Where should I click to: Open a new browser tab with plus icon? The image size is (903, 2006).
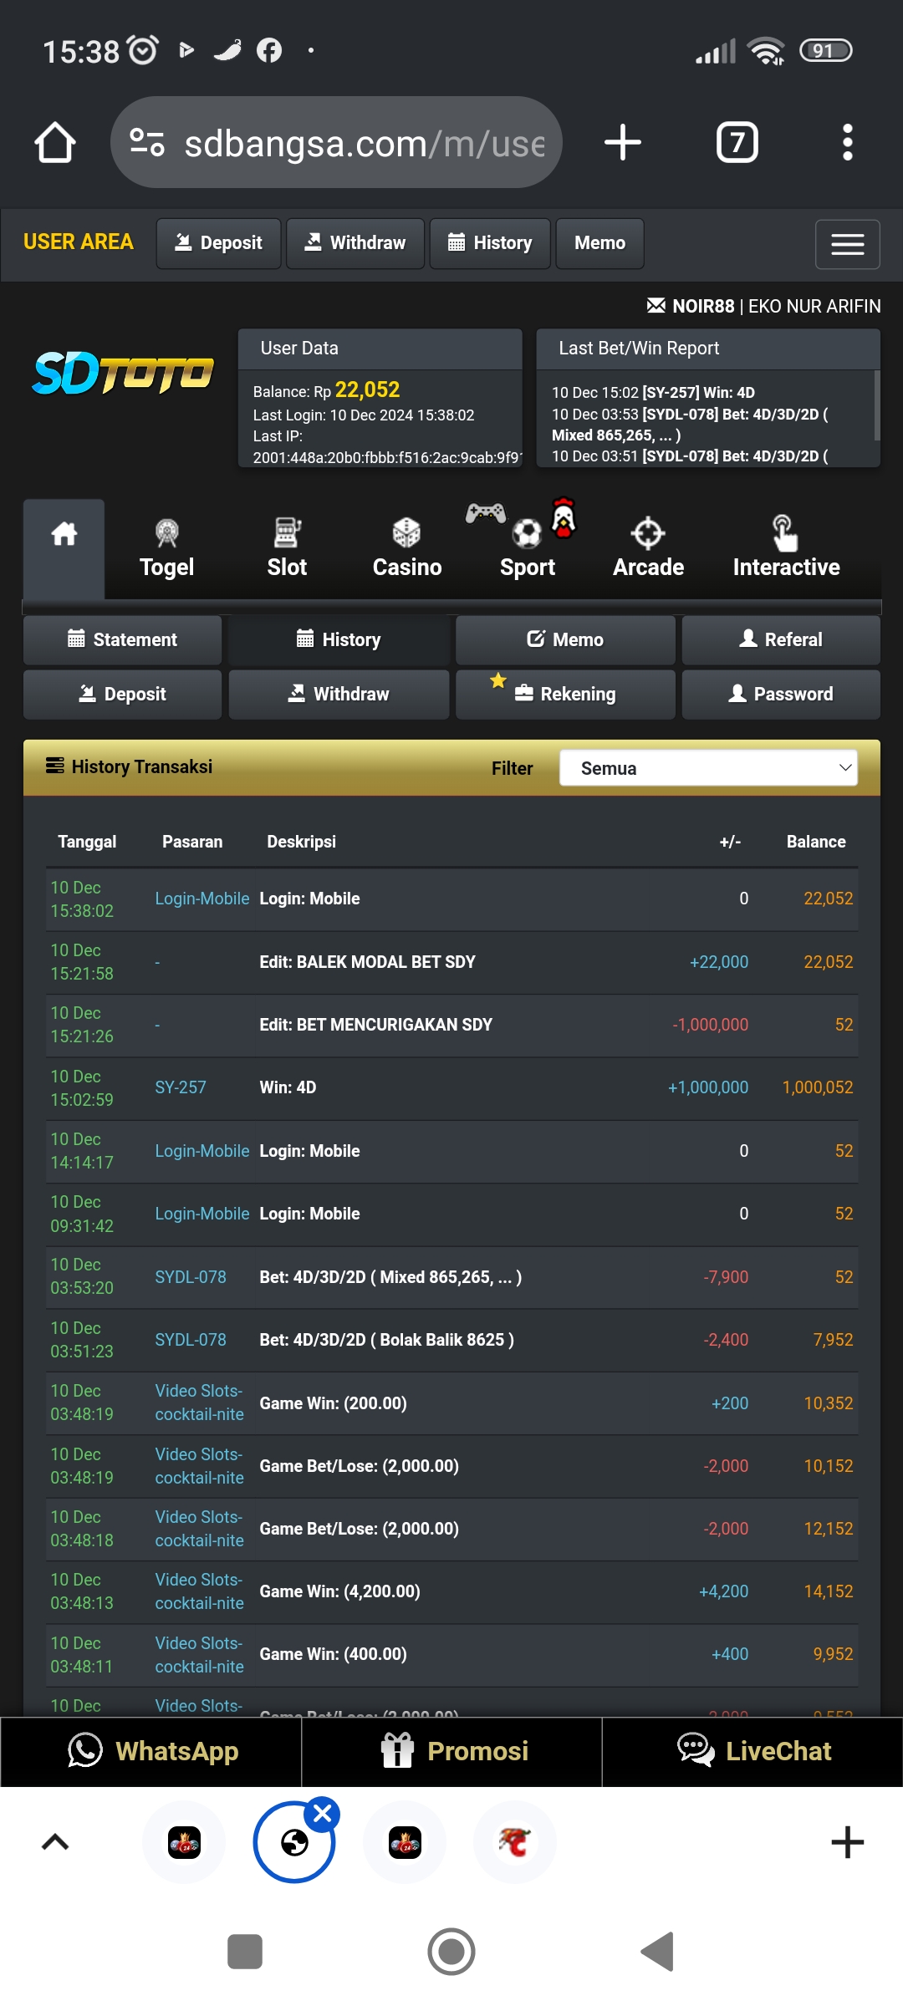[623, 142]
